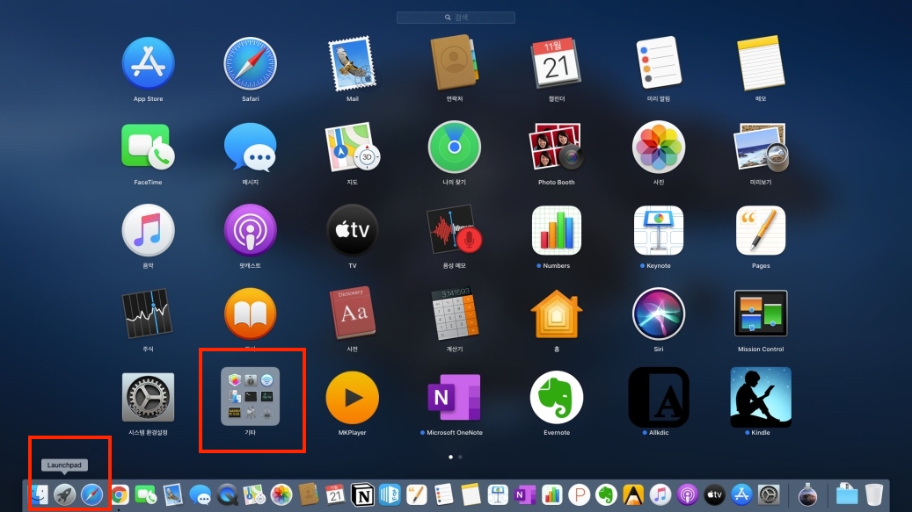Open 시스템 환경설정 in the Launchpad grid
This screenshot has width=912, height=512.
point(148,397)
